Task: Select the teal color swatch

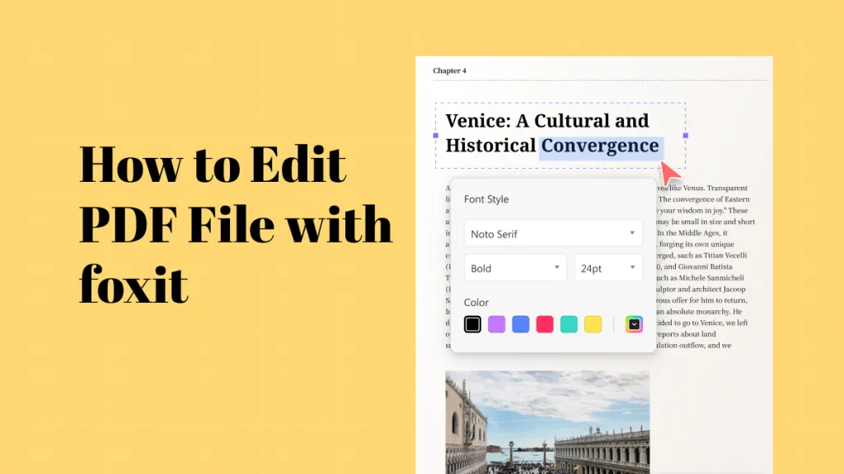Action: pos(569,324)
